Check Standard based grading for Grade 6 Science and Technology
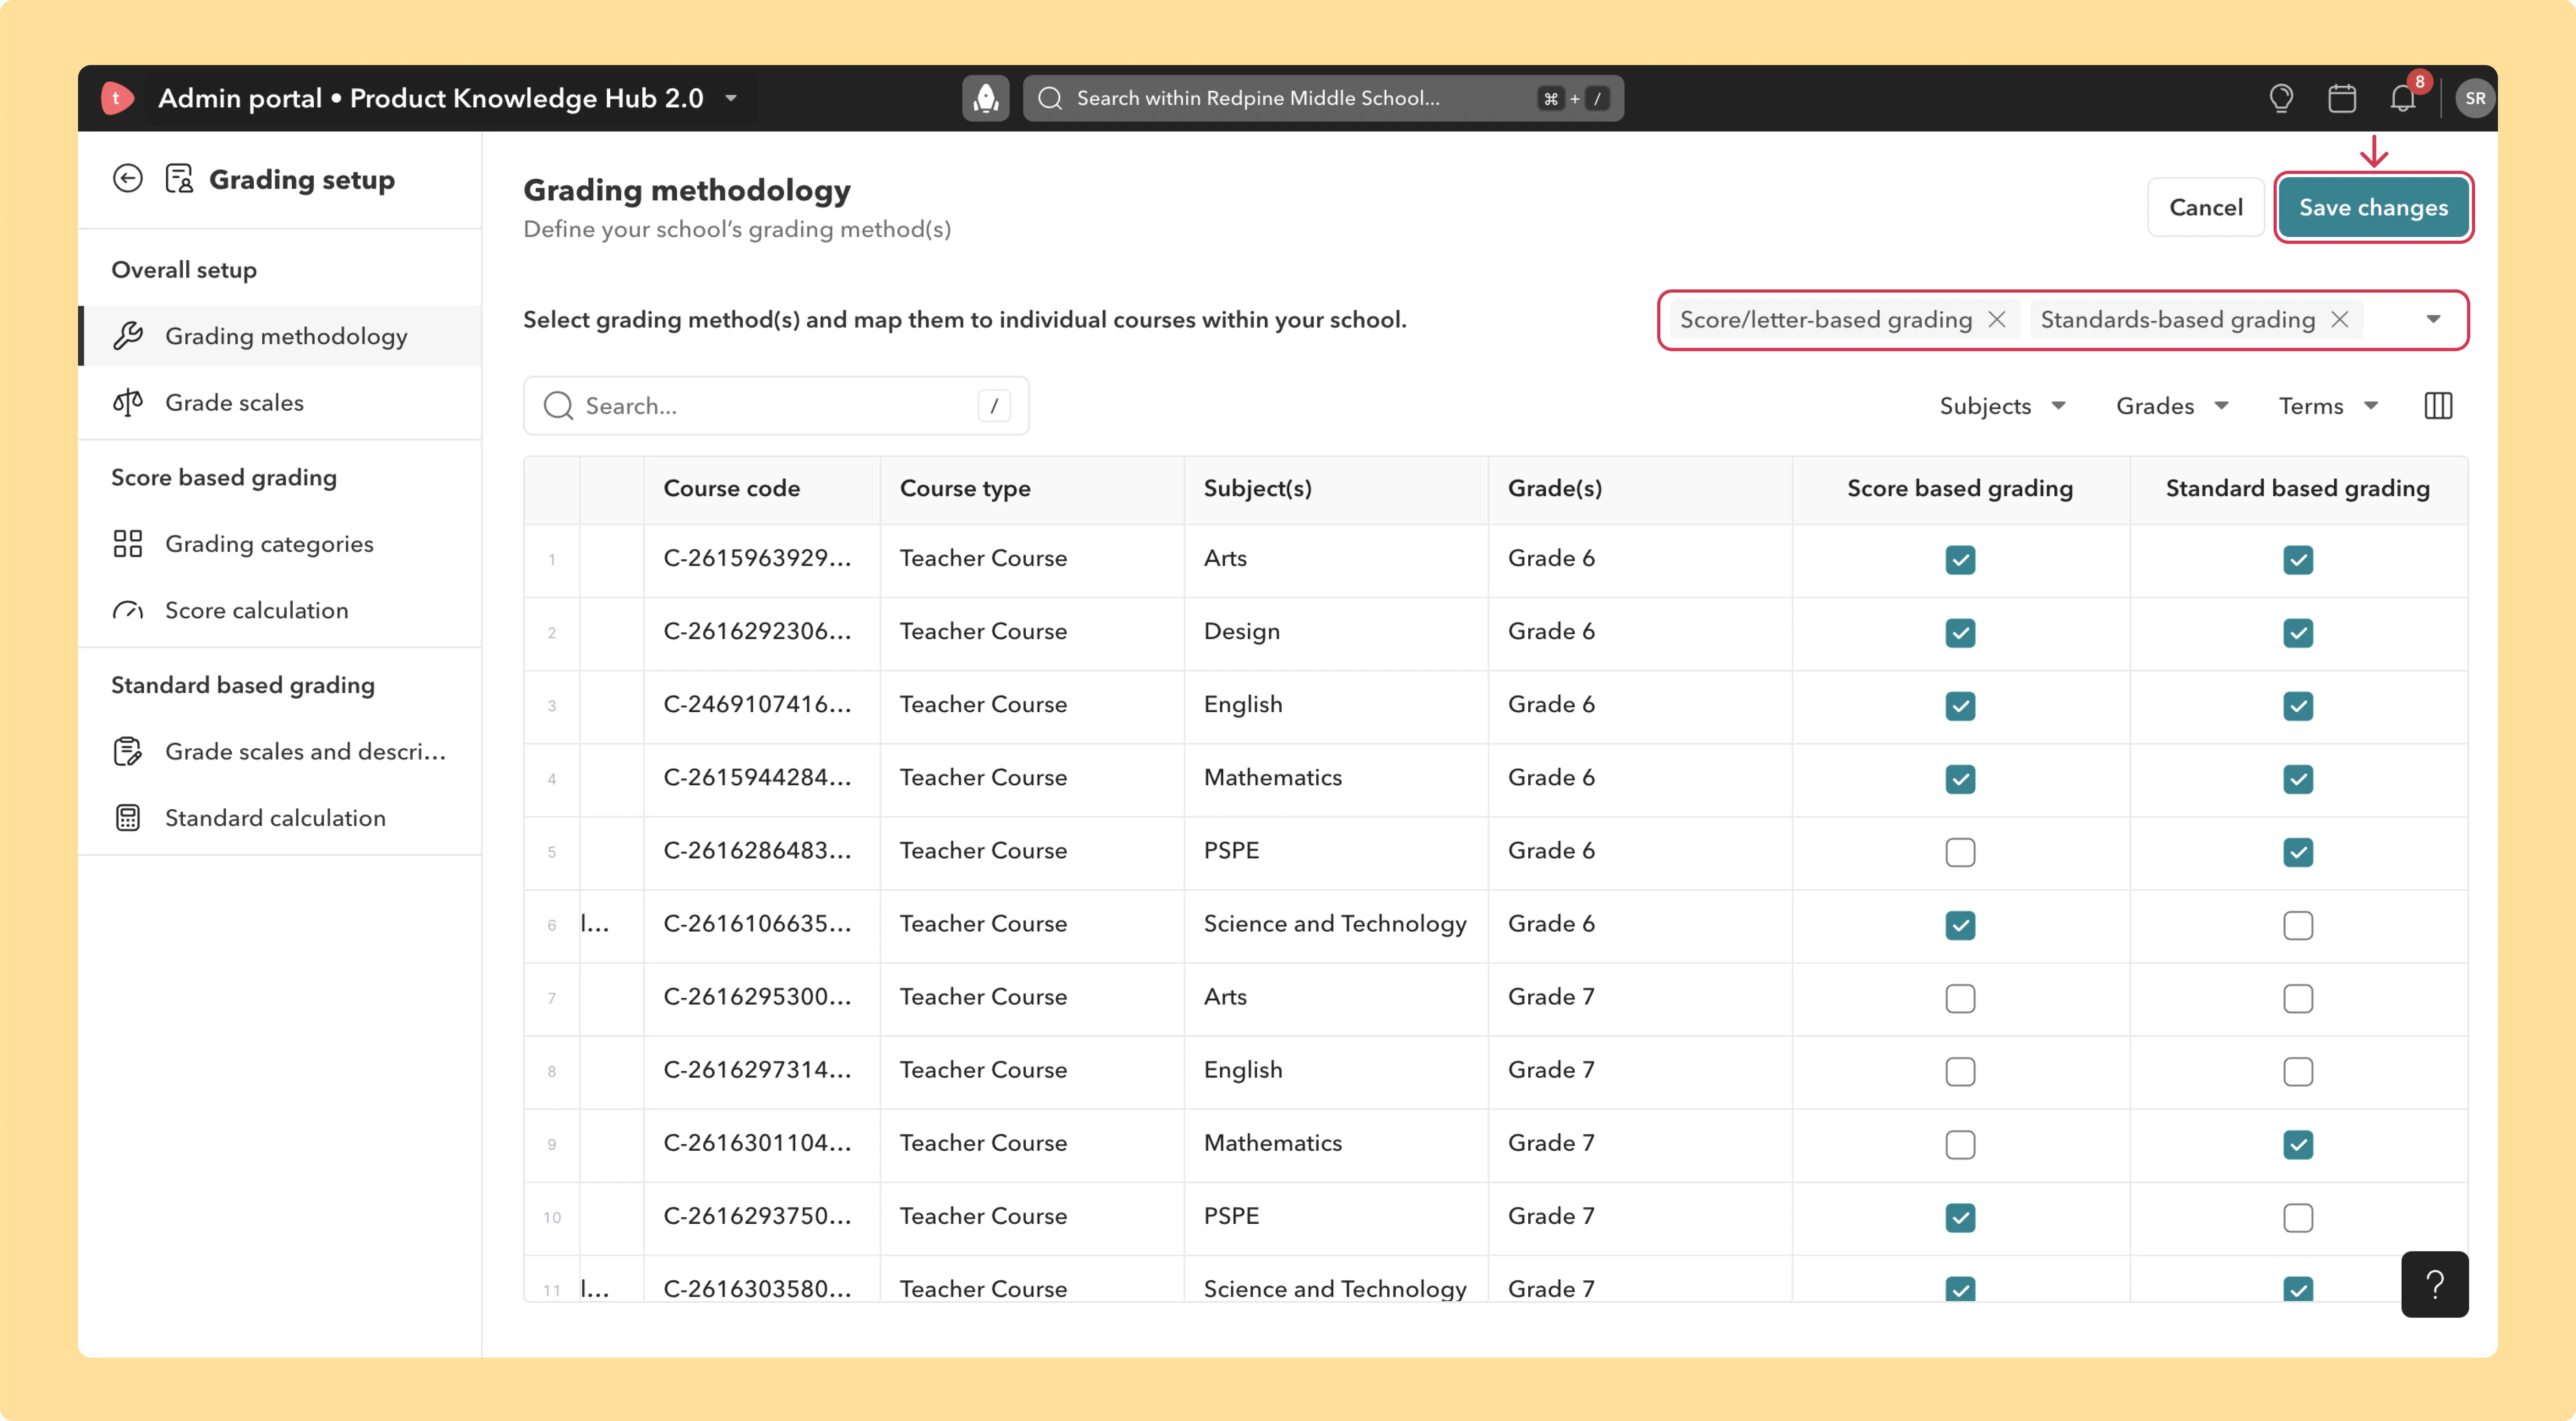The image size is (2576, 1421). (2298, 925)
